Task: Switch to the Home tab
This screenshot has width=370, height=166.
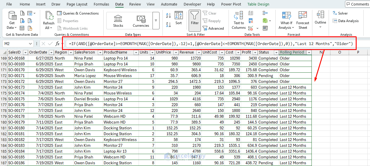Action: (x=25, y=4)
